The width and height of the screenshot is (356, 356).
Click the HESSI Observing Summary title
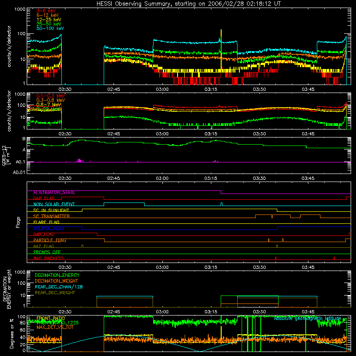(188, 4)
